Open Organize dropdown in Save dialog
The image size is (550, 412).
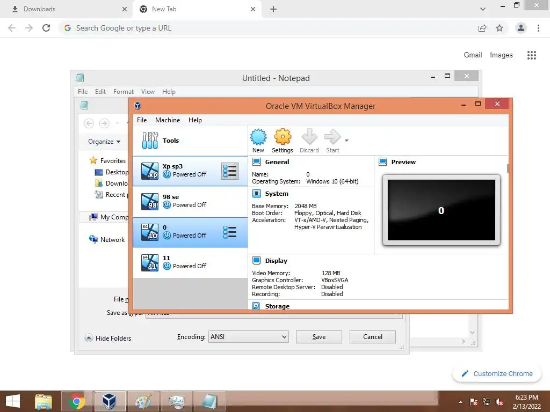coord(104,142)
